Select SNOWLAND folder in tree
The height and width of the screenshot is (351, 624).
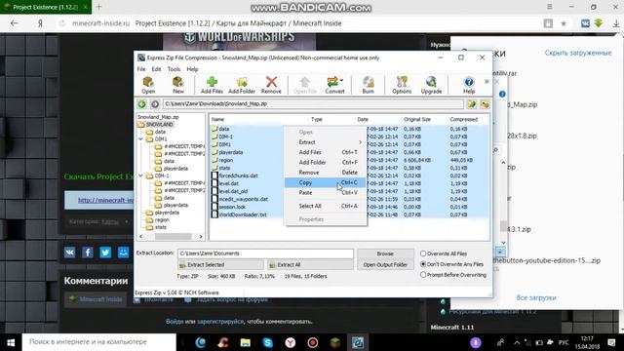(x=159, y=125)
